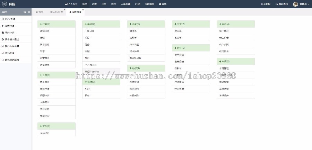The height and width of the screenshot is (150, 312).
Task: Open 人事调动 in the 人事 card
Action: pos(57,102)
